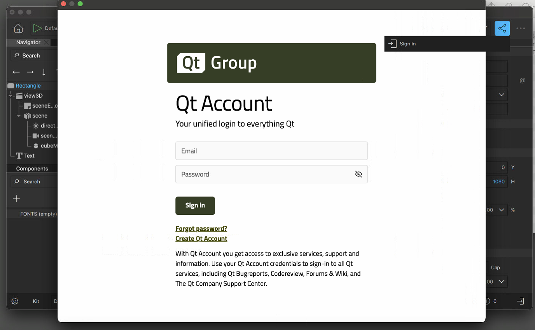Click the Password input field
The height and width of the screenshot is (330, 535).
point(271,174)
